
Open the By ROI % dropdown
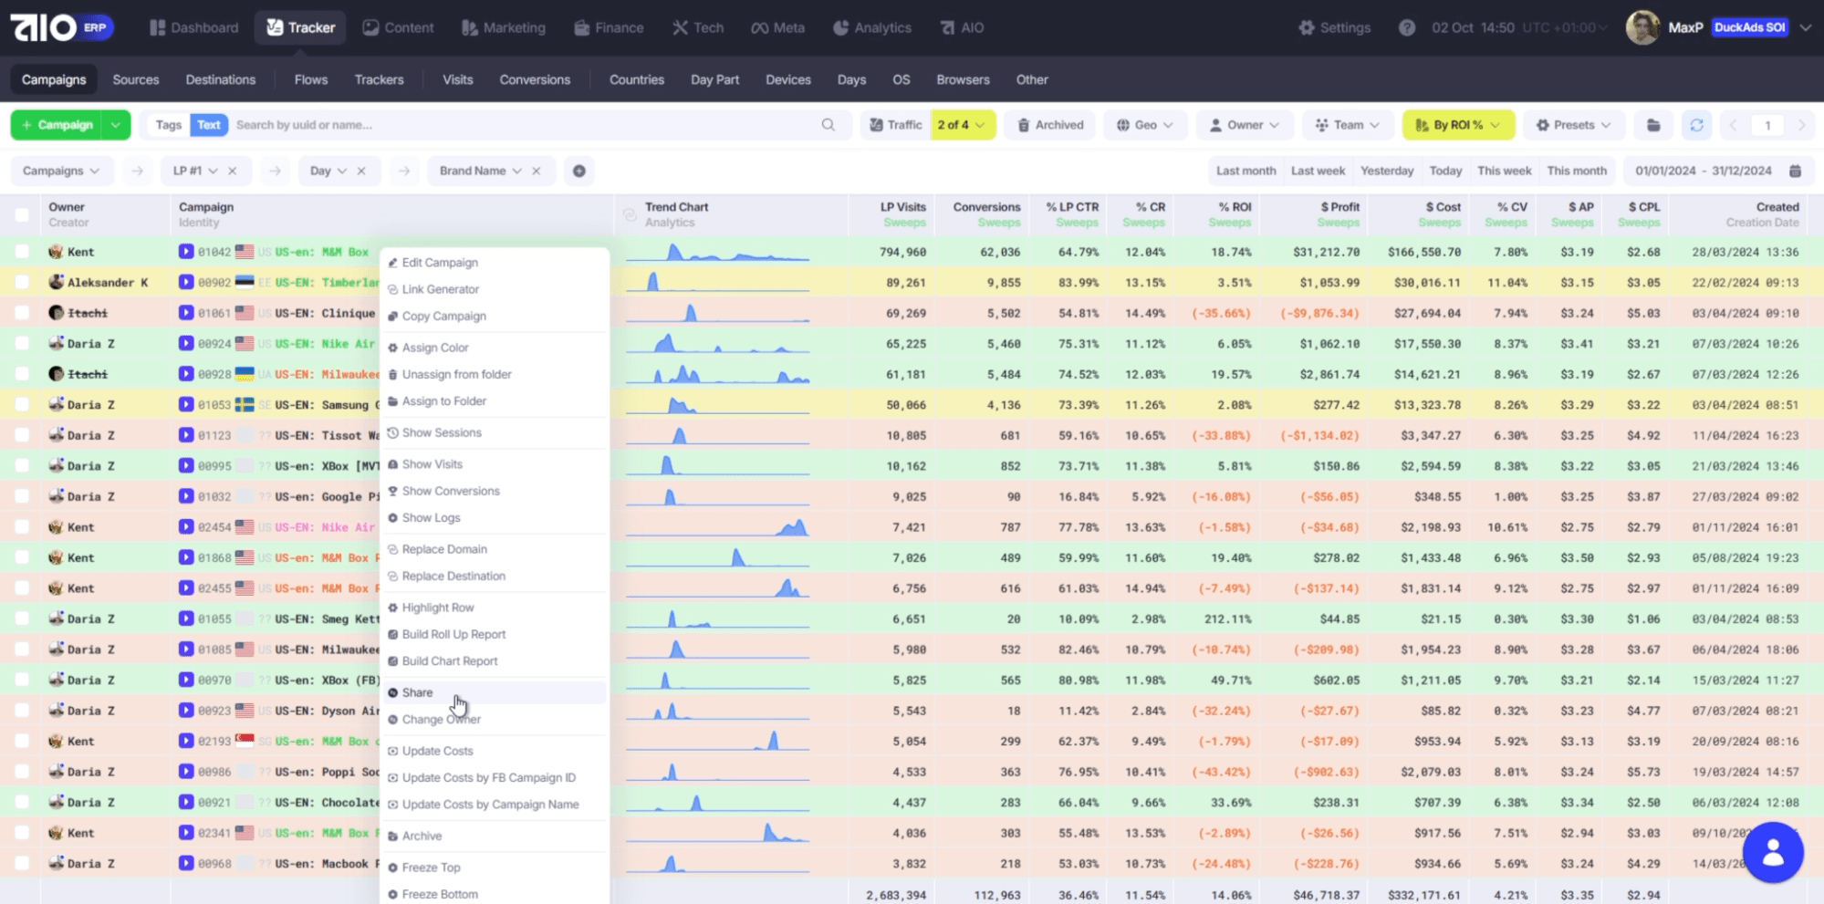click(x=1457, y=125)
